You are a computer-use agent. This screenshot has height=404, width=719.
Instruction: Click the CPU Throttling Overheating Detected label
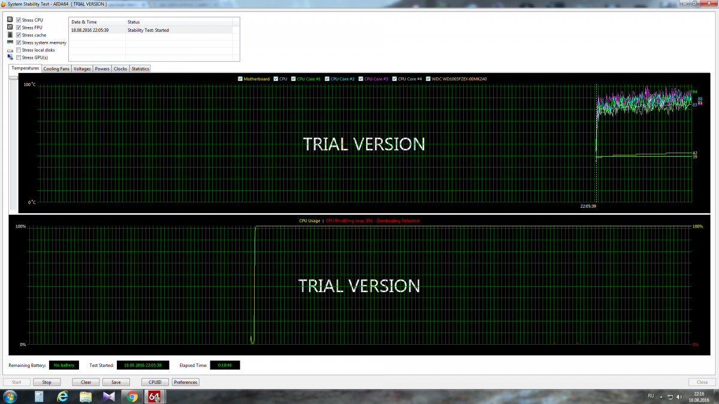[373, 221]
